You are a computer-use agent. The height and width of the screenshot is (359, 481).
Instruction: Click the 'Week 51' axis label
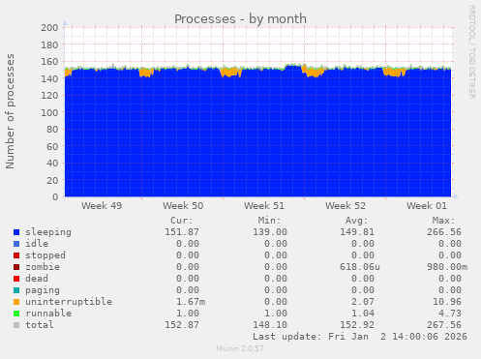tap(264, 206)
